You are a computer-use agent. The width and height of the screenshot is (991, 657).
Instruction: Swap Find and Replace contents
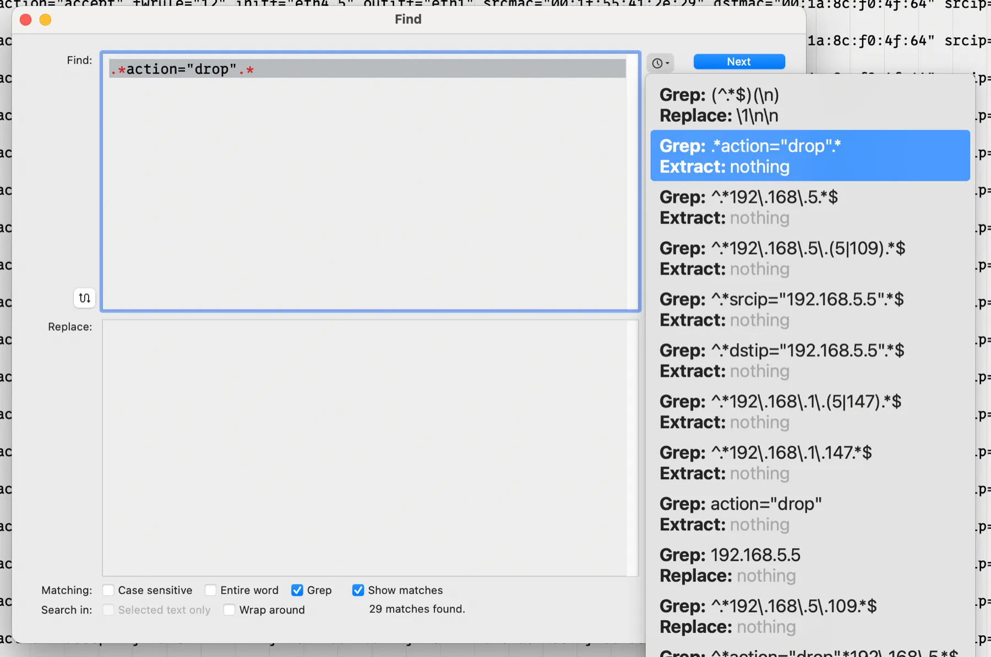(x=84, y=298)
